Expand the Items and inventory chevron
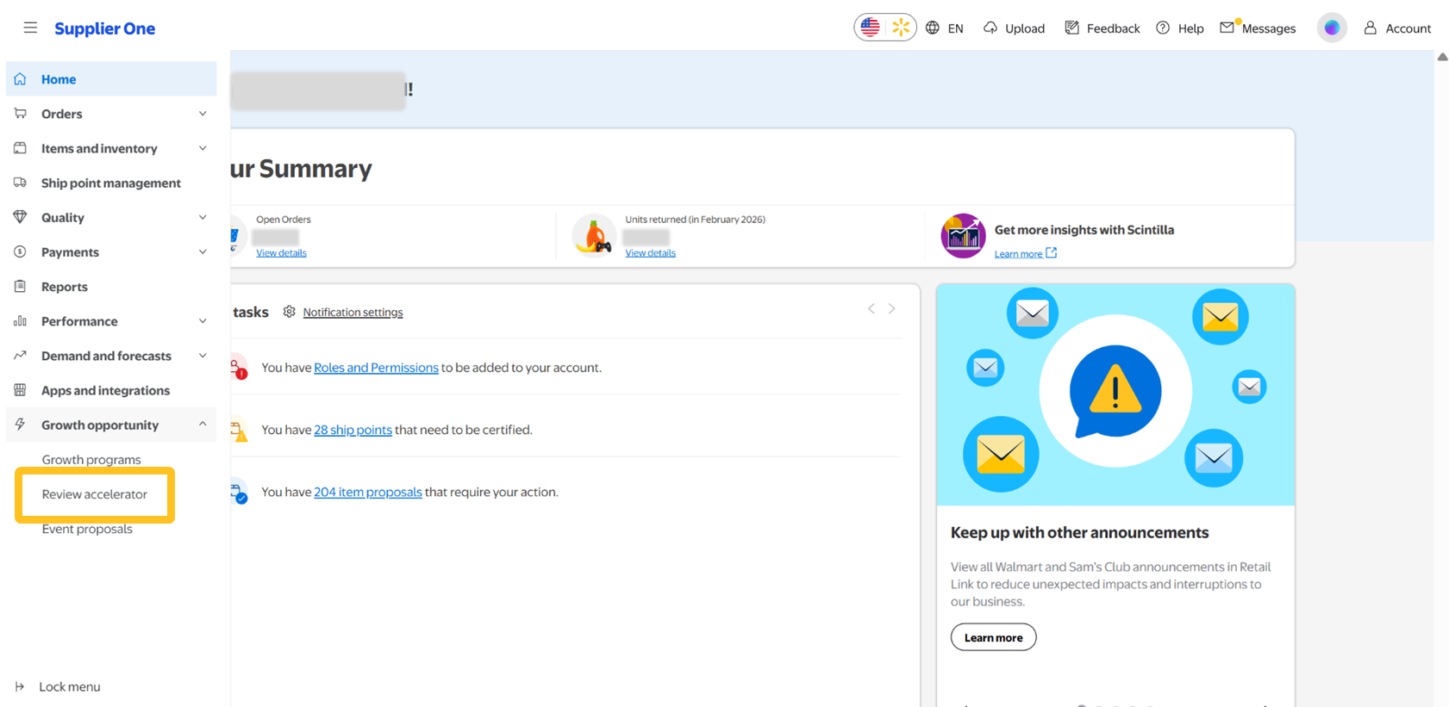Viewport: 1449px width, 707px height. (x=203, y=148)
